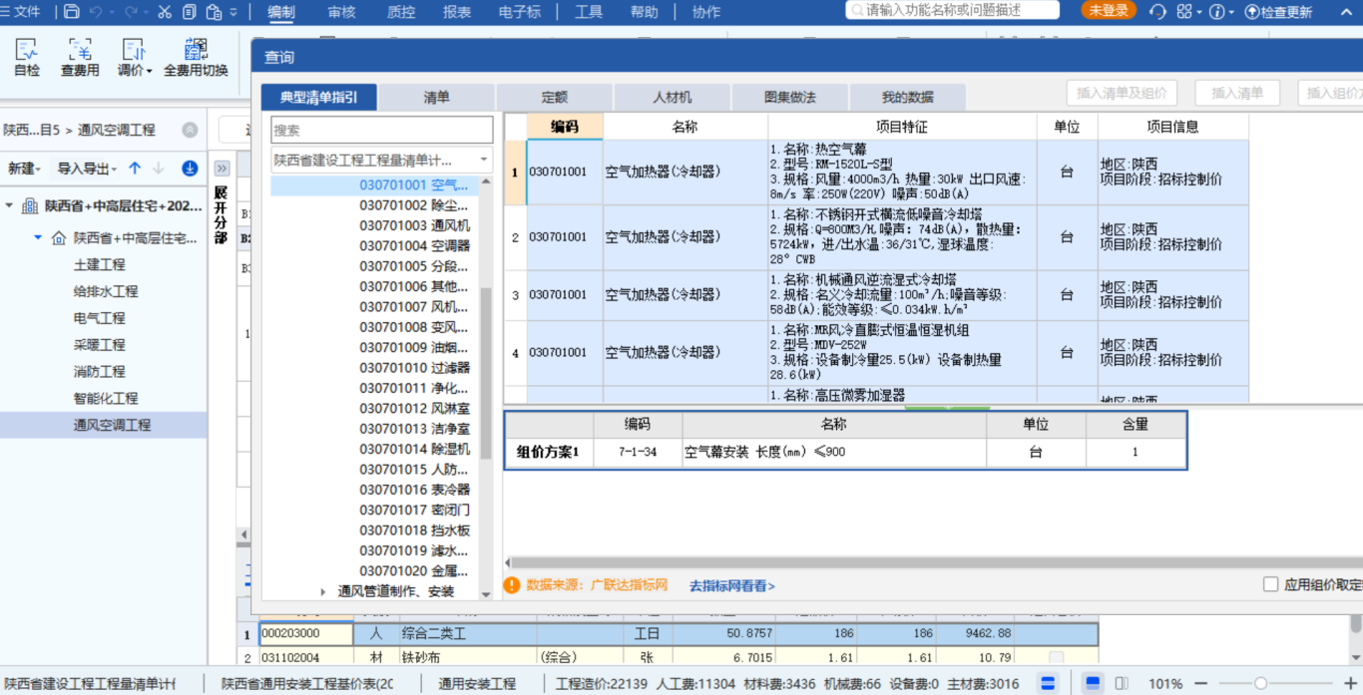Viewport: 1363px width, 695px height.
Task: Select split-pane view icon in status bar
Action: pyautogui.click(x=1122, y=683)
